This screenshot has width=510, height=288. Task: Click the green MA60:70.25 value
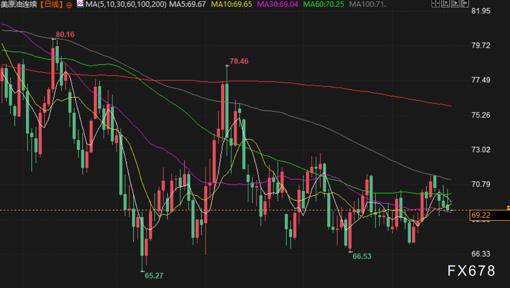click(323, 4)
